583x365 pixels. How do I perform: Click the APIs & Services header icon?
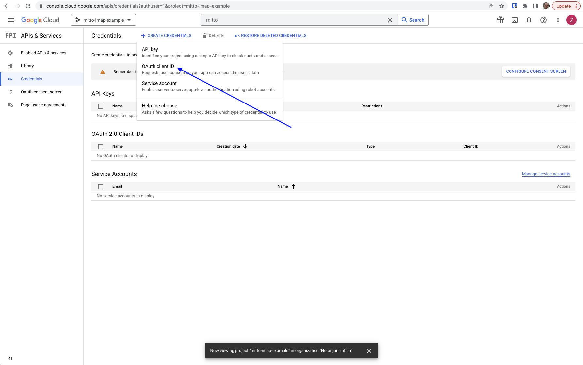[10, 36]
